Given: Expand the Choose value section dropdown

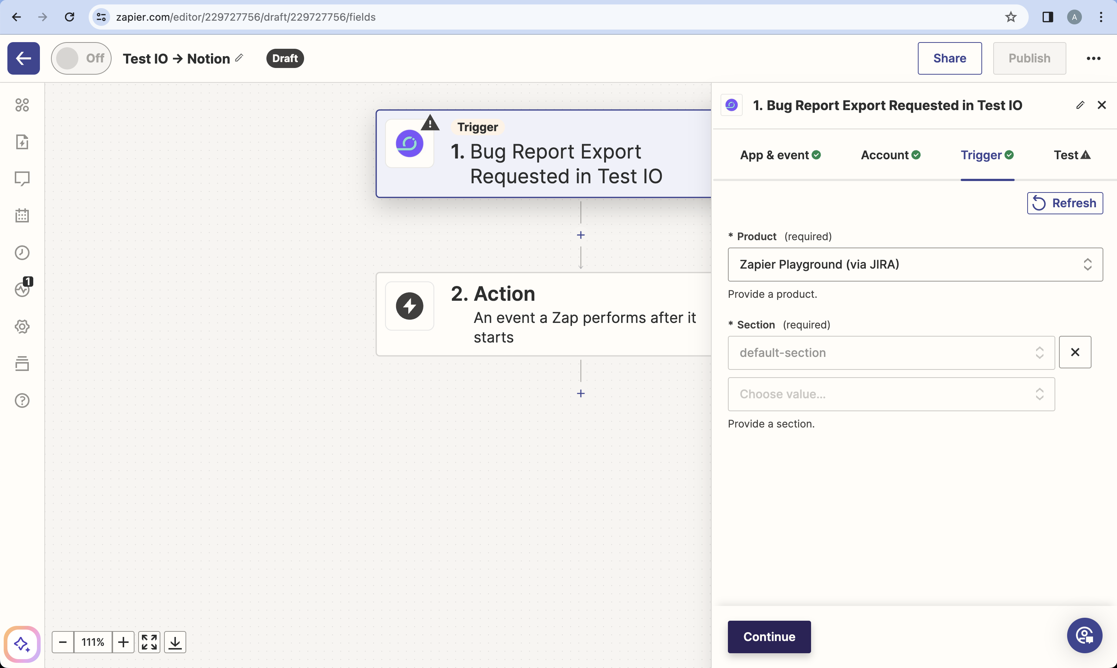Looking at the screenshot, I should (x=891, y=393).
